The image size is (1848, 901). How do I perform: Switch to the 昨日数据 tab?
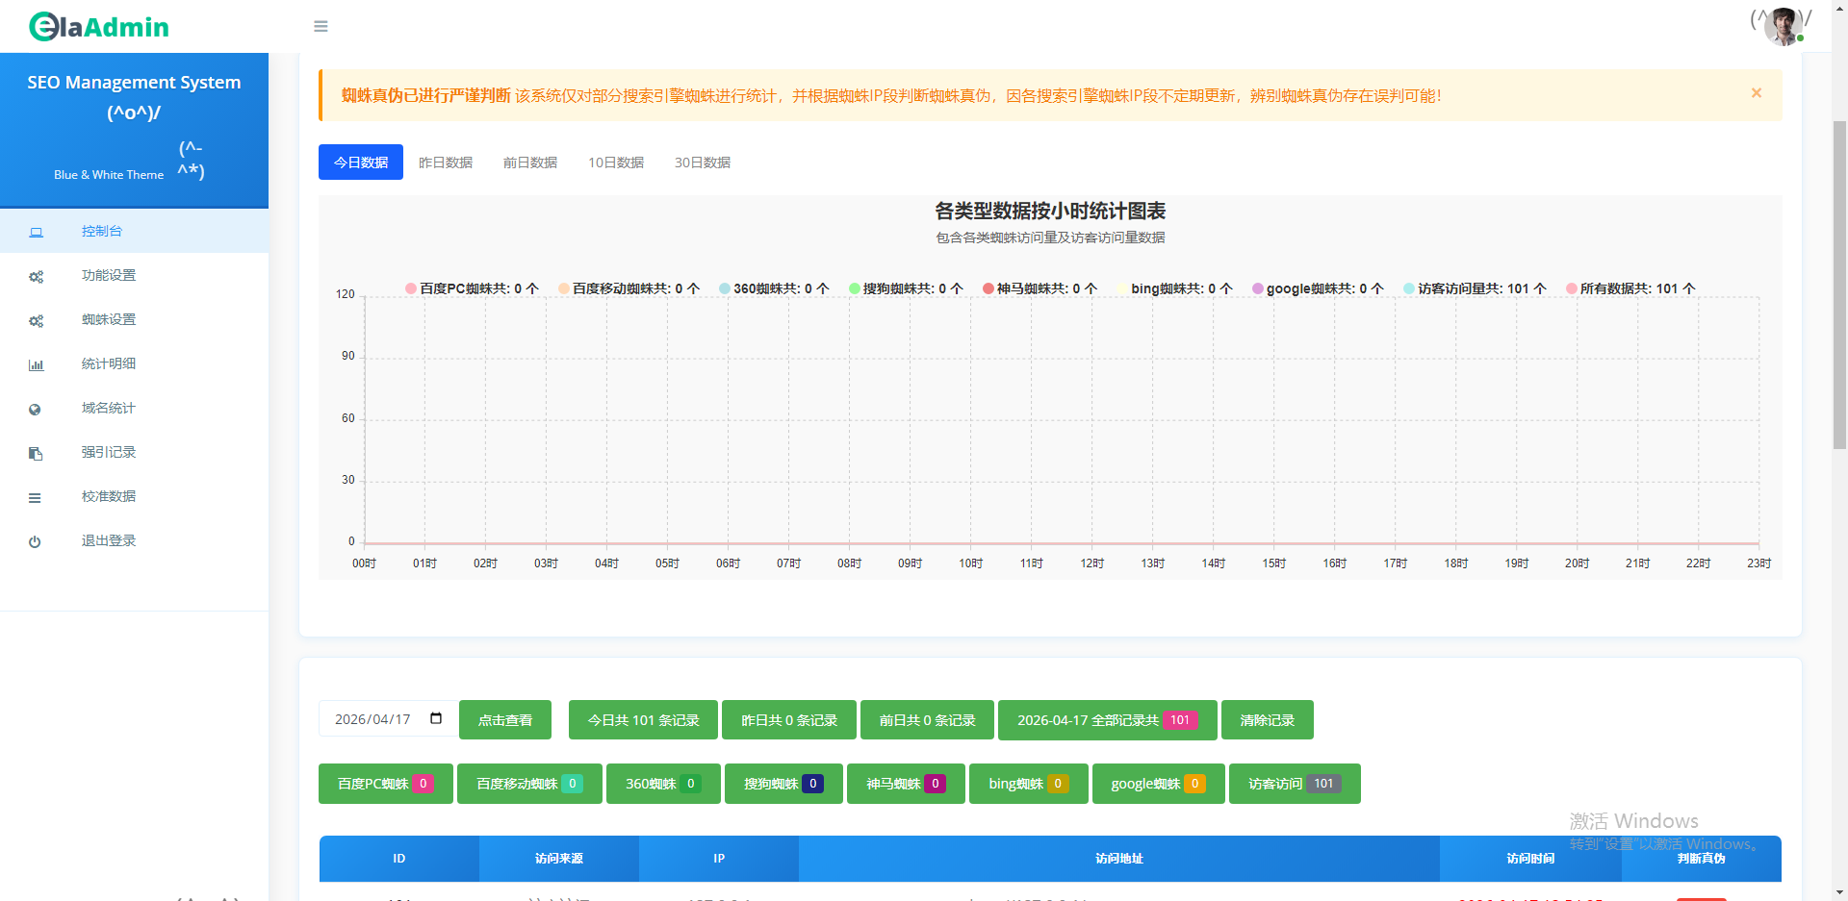446,163
